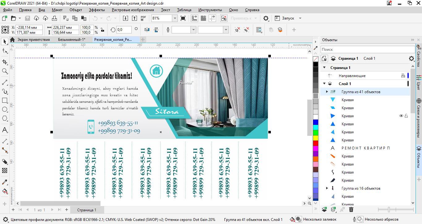Open outline width dropdown in property bar
The width and height of the screenshot is (422, 224).
coord(193,30)
